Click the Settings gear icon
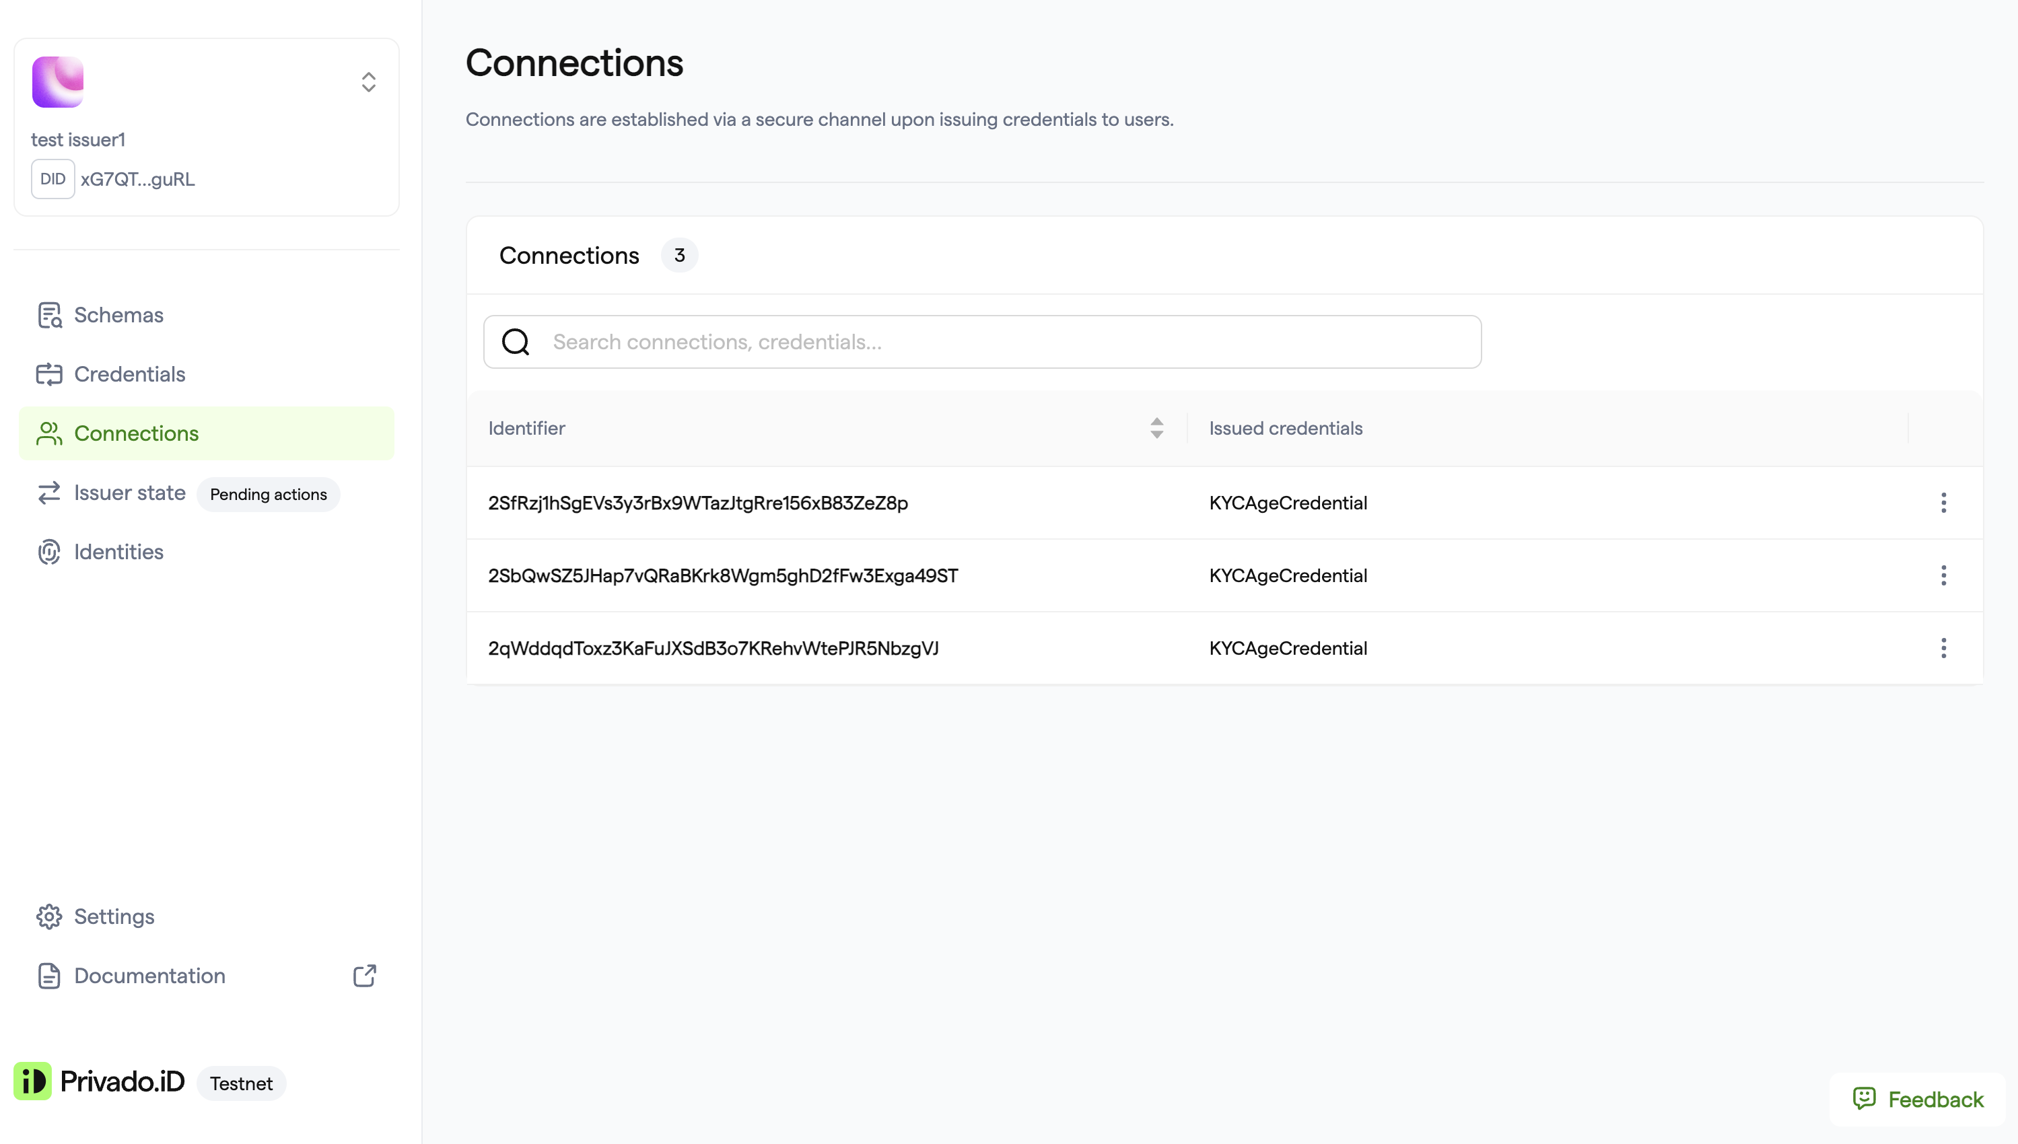 coord(50,916)
